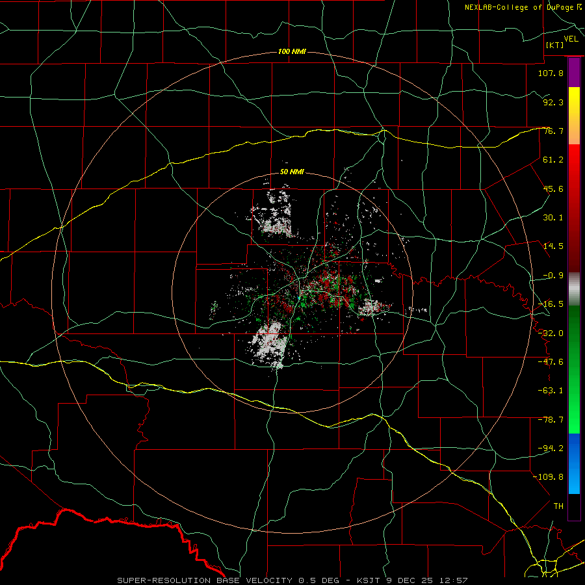The image size is (585, 585).
Task: Click the bright green segment of color bar
Action: tap(574, 369)
